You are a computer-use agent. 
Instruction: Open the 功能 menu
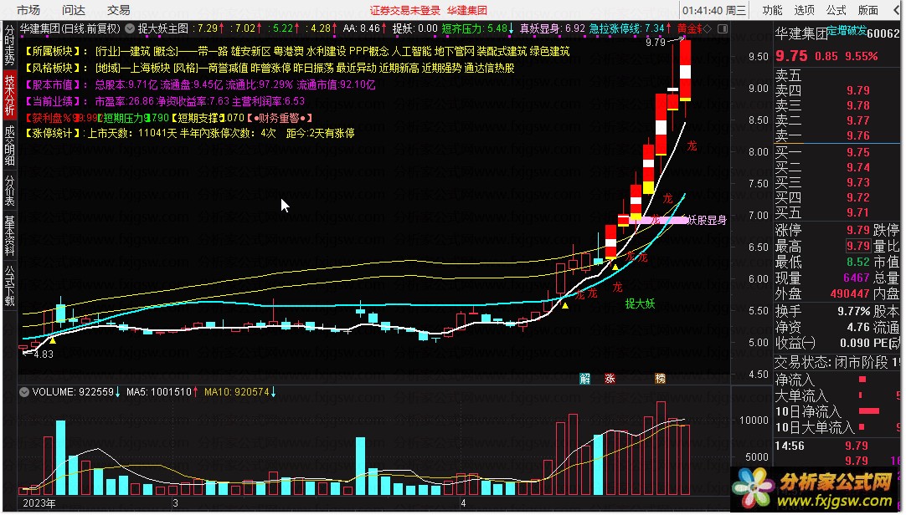point(772,10)
